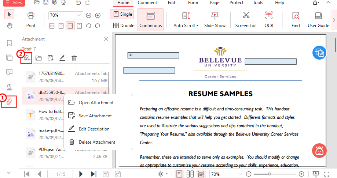Click the save attachment icon in panel toolbar
Image resolution: width=337 pixels, height=178 pixels.
pyautogui.click(x=51, y=58)
